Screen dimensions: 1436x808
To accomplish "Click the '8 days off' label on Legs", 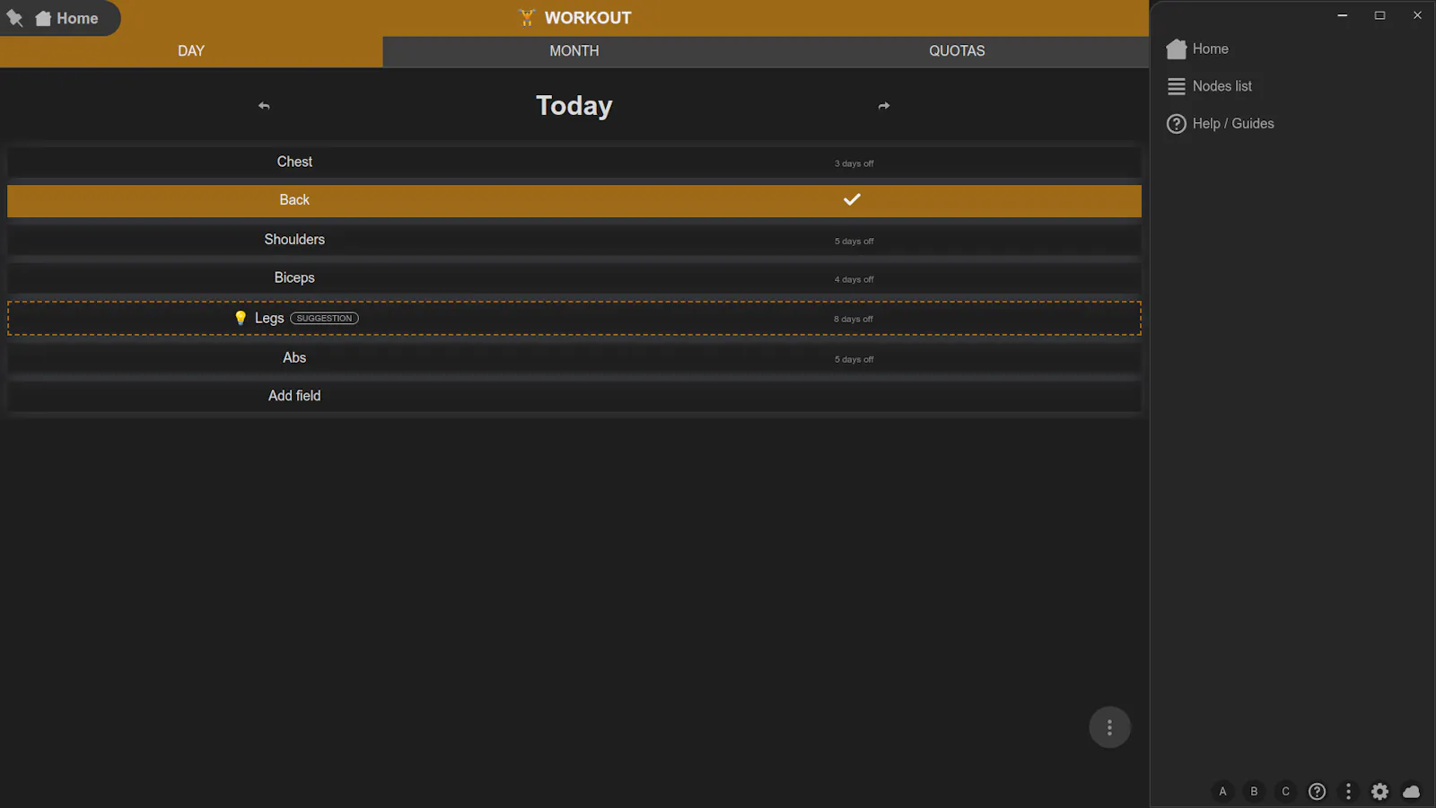I will (854, 319).
